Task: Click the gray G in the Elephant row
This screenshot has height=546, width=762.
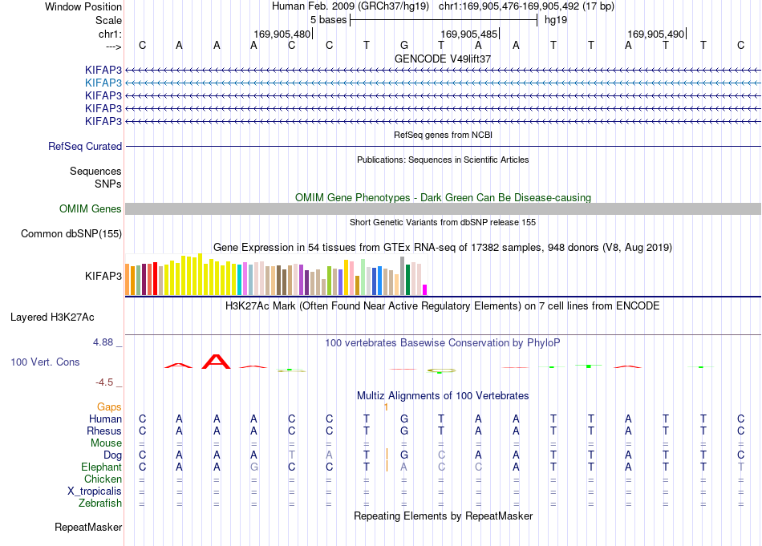Action: tap(253, 467)
